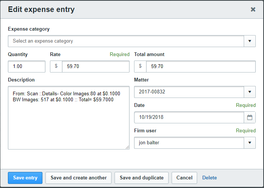Click the Date label
The width and height of the screenshot is (264, 188).
pos(139,105)
